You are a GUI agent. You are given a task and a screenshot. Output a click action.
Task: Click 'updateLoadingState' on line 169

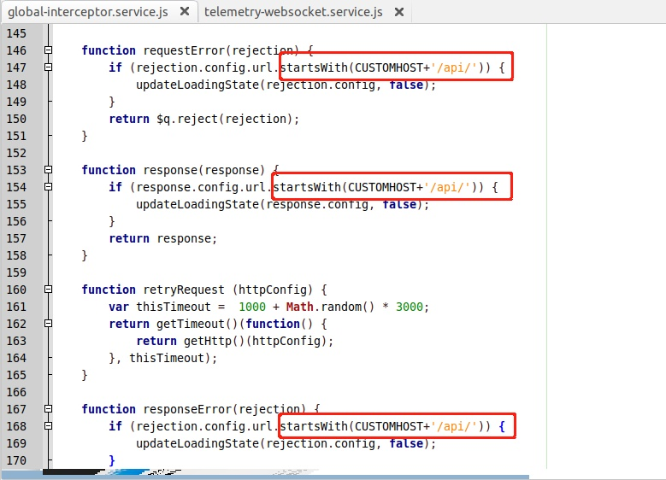197,443
